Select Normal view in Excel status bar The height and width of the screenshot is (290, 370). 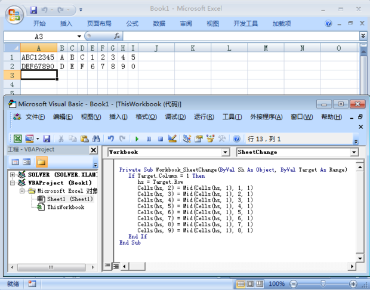[x=240, y=283]
